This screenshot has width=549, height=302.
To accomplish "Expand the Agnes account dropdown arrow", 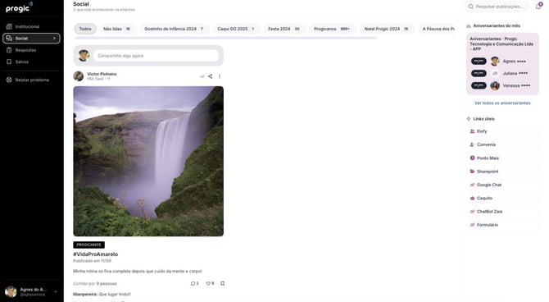I will click(56, 292).
